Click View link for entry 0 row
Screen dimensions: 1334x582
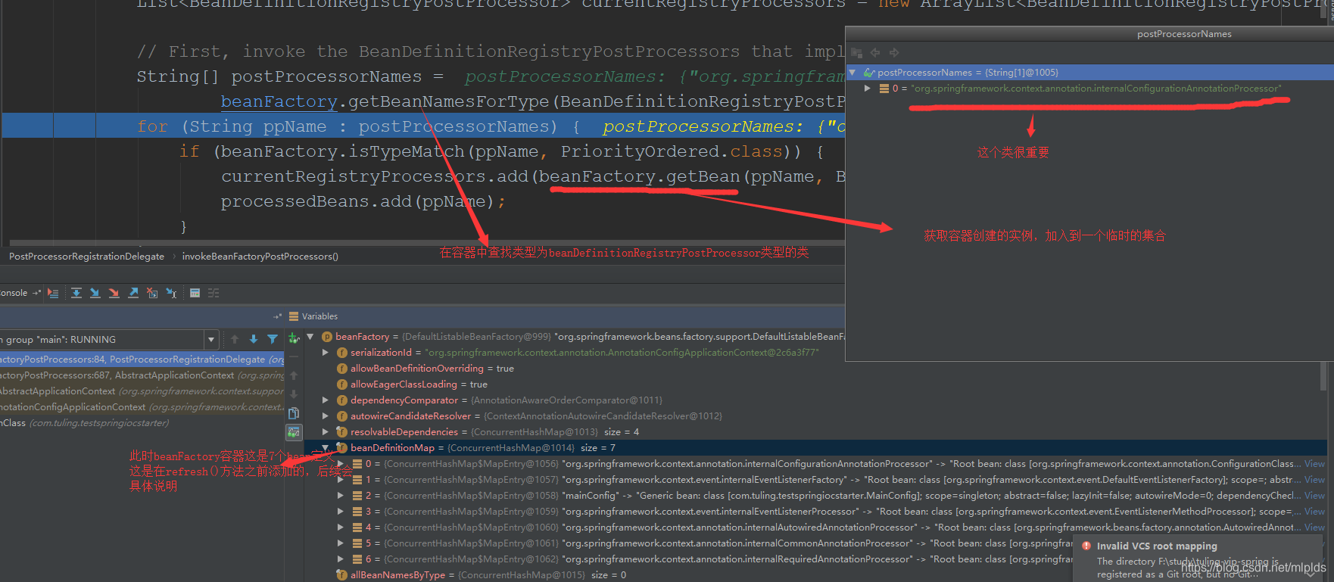pos(1315,464)
